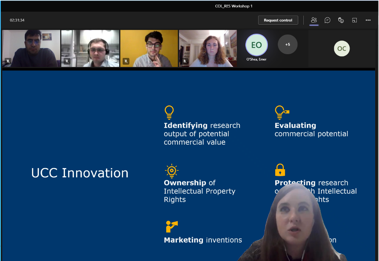Image resolution: width=379 pixels, height=261 pixels.
Task: Click the meeting timer 02:31:34
Action: (x=17, y=20)
